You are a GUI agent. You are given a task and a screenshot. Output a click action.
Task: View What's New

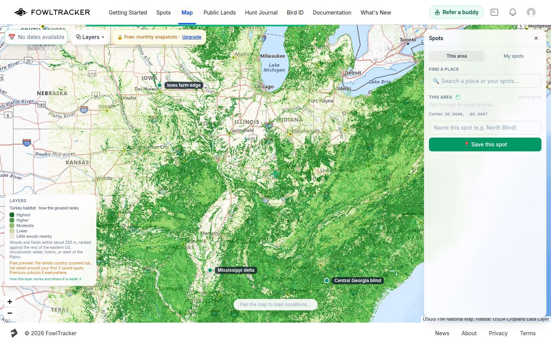point(376,13)
